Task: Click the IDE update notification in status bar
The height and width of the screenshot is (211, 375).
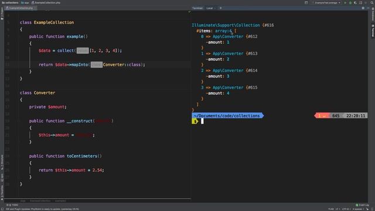Action: (x=42, y=209)
